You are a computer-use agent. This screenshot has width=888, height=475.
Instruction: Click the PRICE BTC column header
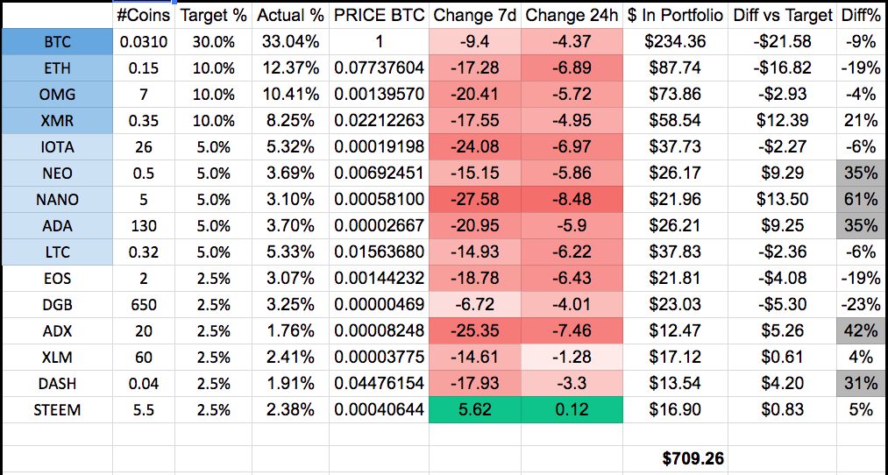379,15
